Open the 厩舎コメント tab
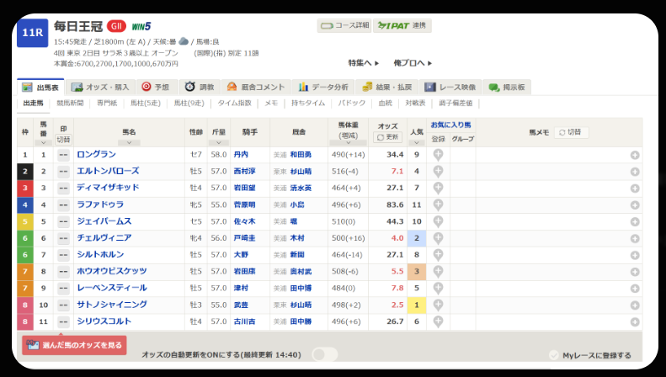The width and height of the screenshot is (666, 377). pyautogui.click(x=255, y=87)
